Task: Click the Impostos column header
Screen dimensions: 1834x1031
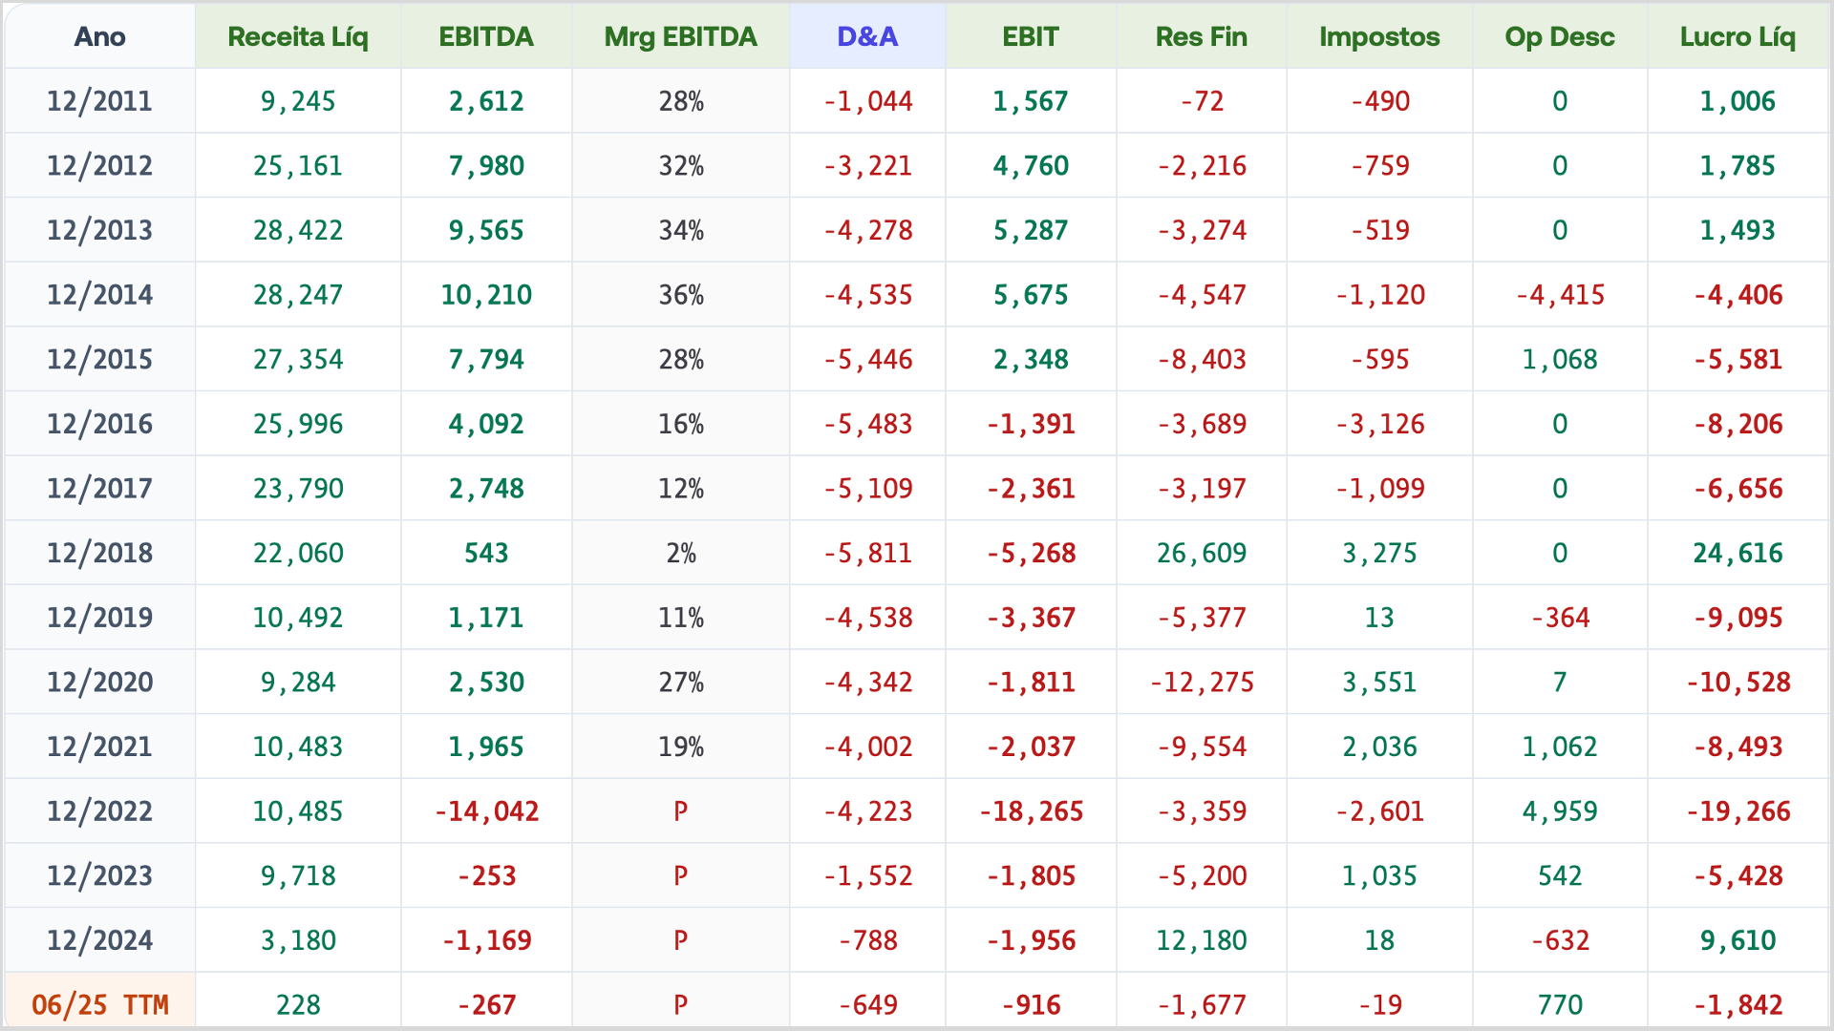Action: [1379, 36]
